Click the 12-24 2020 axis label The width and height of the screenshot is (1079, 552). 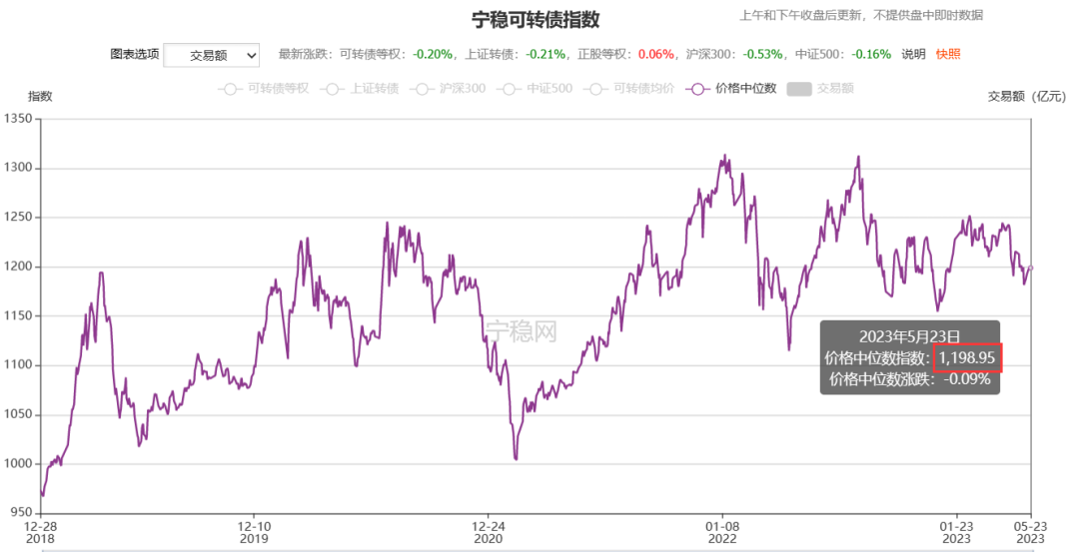[x=488, y=532]
